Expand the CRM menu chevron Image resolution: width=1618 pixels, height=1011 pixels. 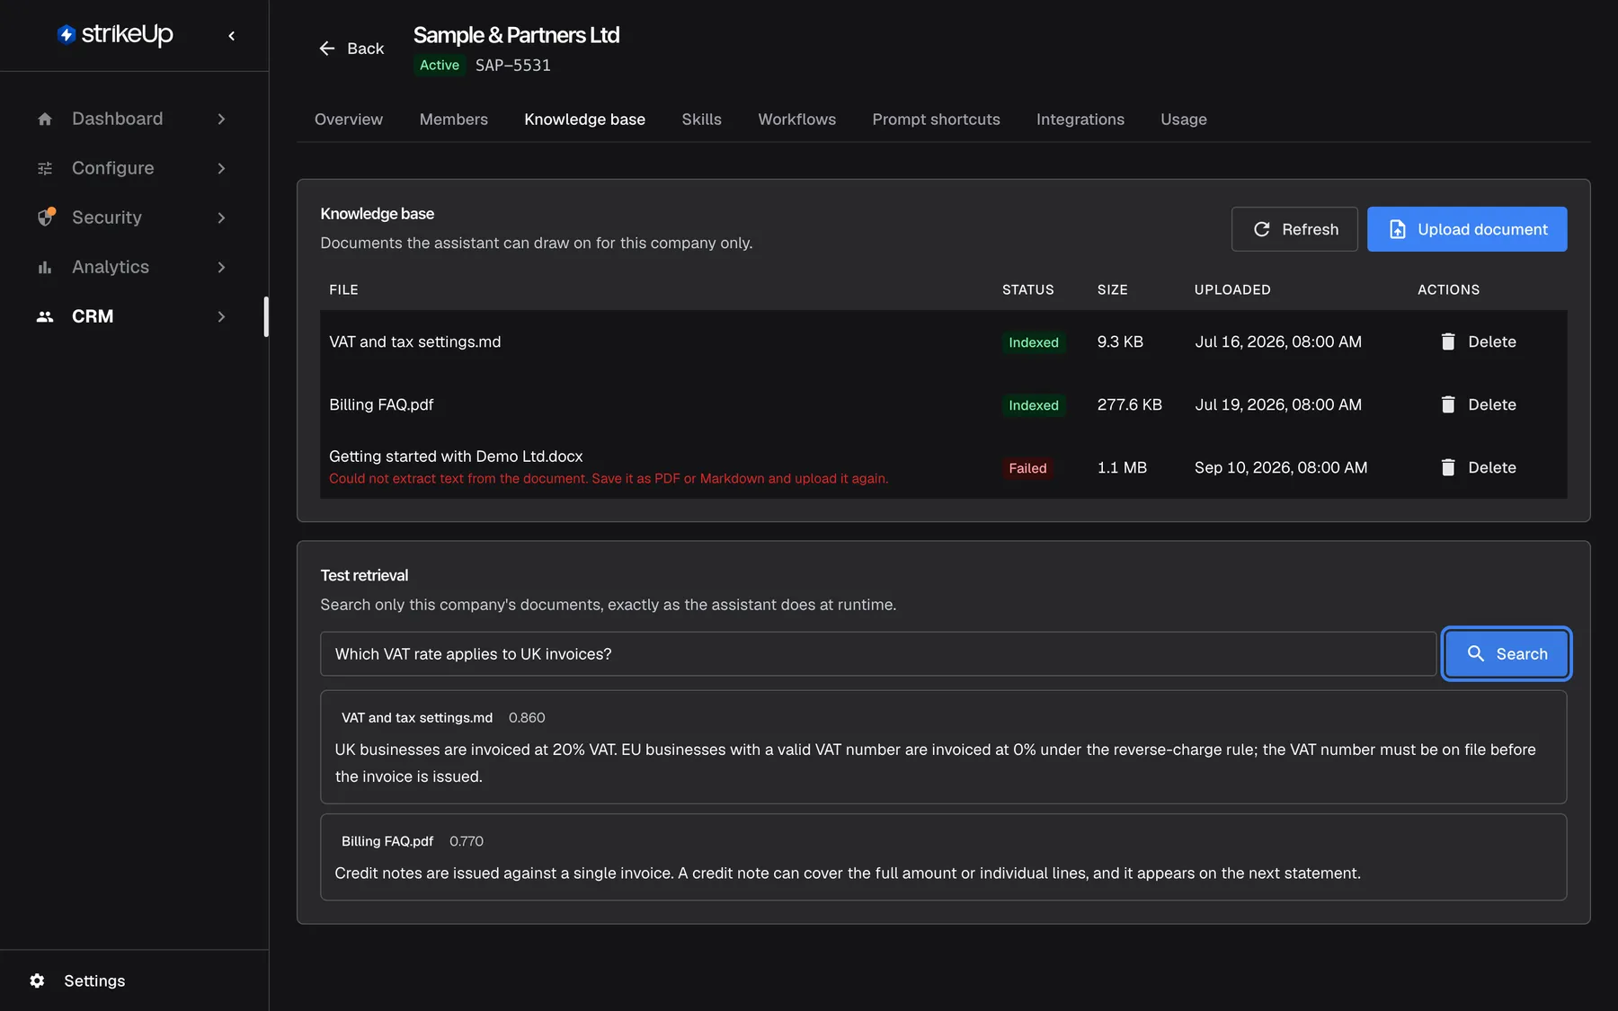[x=221, y=316]
